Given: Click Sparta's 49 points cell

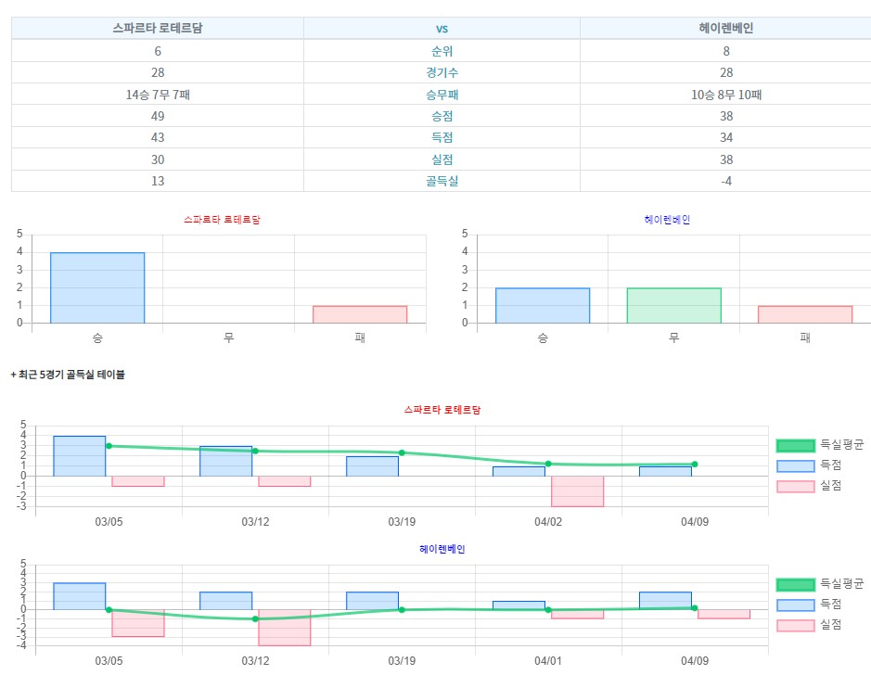Looking at the screenshot, I should click(x=158, y=116).
